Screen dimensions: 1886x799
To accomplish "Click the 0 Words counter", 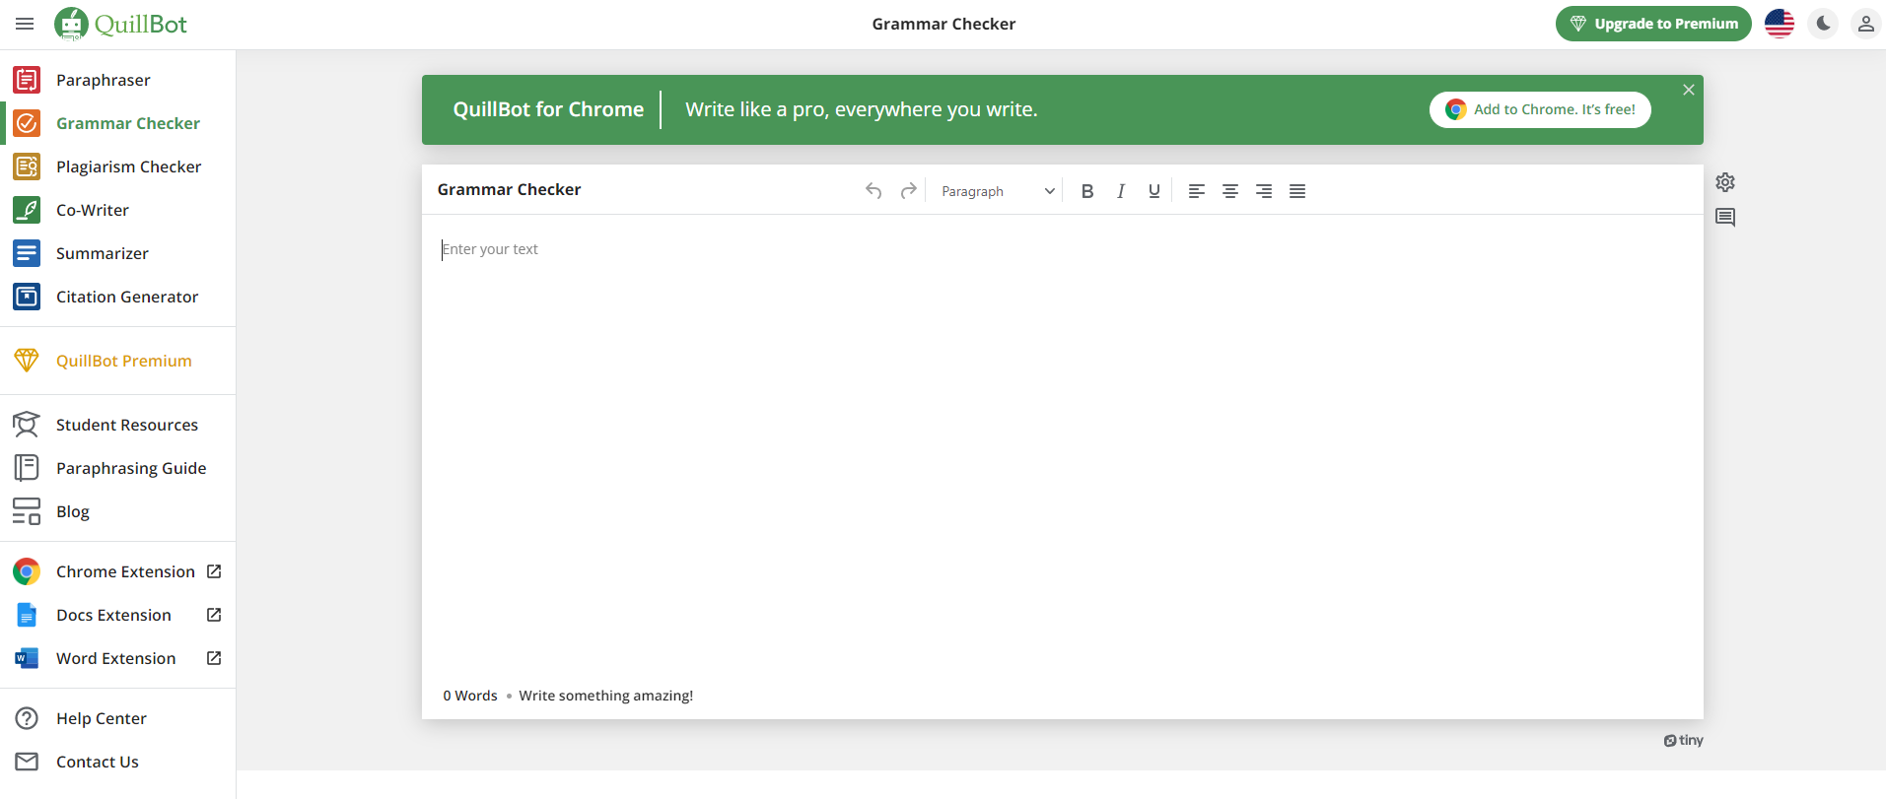I will [x=470, y=696].
